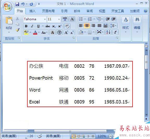Click the phonetic guide wén icon

65,19
